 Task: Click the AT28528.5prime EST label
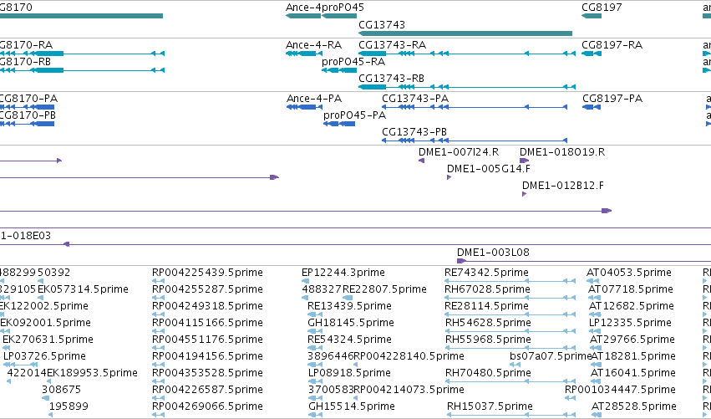[633, 406]
